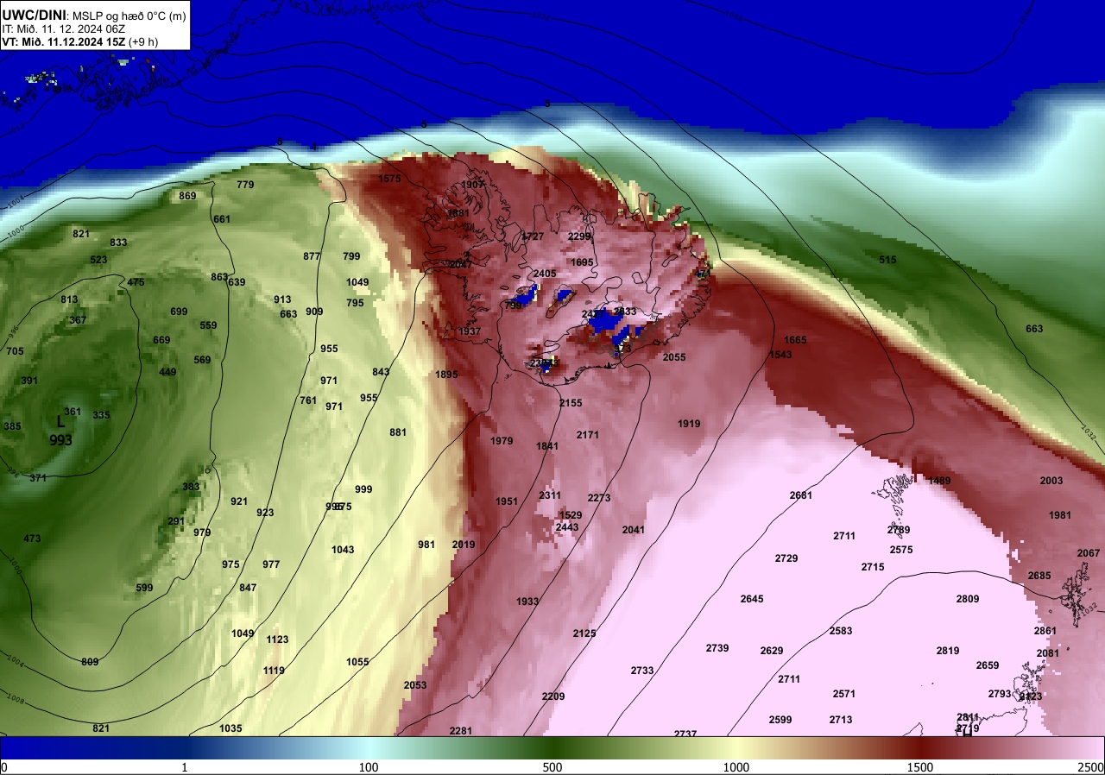The height and width of the screenshot is (775, 1105).
Task: Click the 2659 height value
Action: tap(988, 665)
